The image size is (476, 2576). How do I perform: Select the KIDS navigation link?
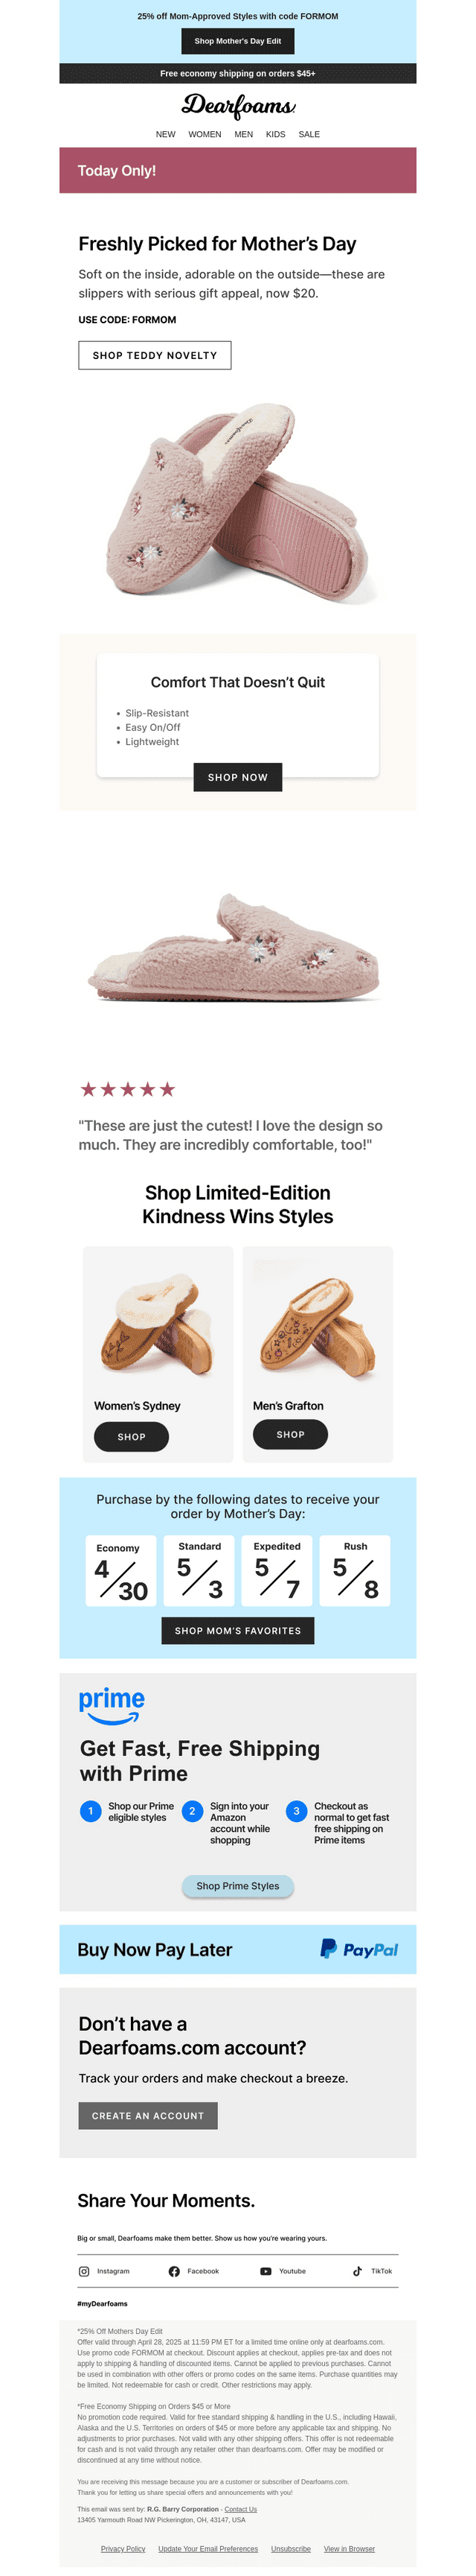pos(275,134)
